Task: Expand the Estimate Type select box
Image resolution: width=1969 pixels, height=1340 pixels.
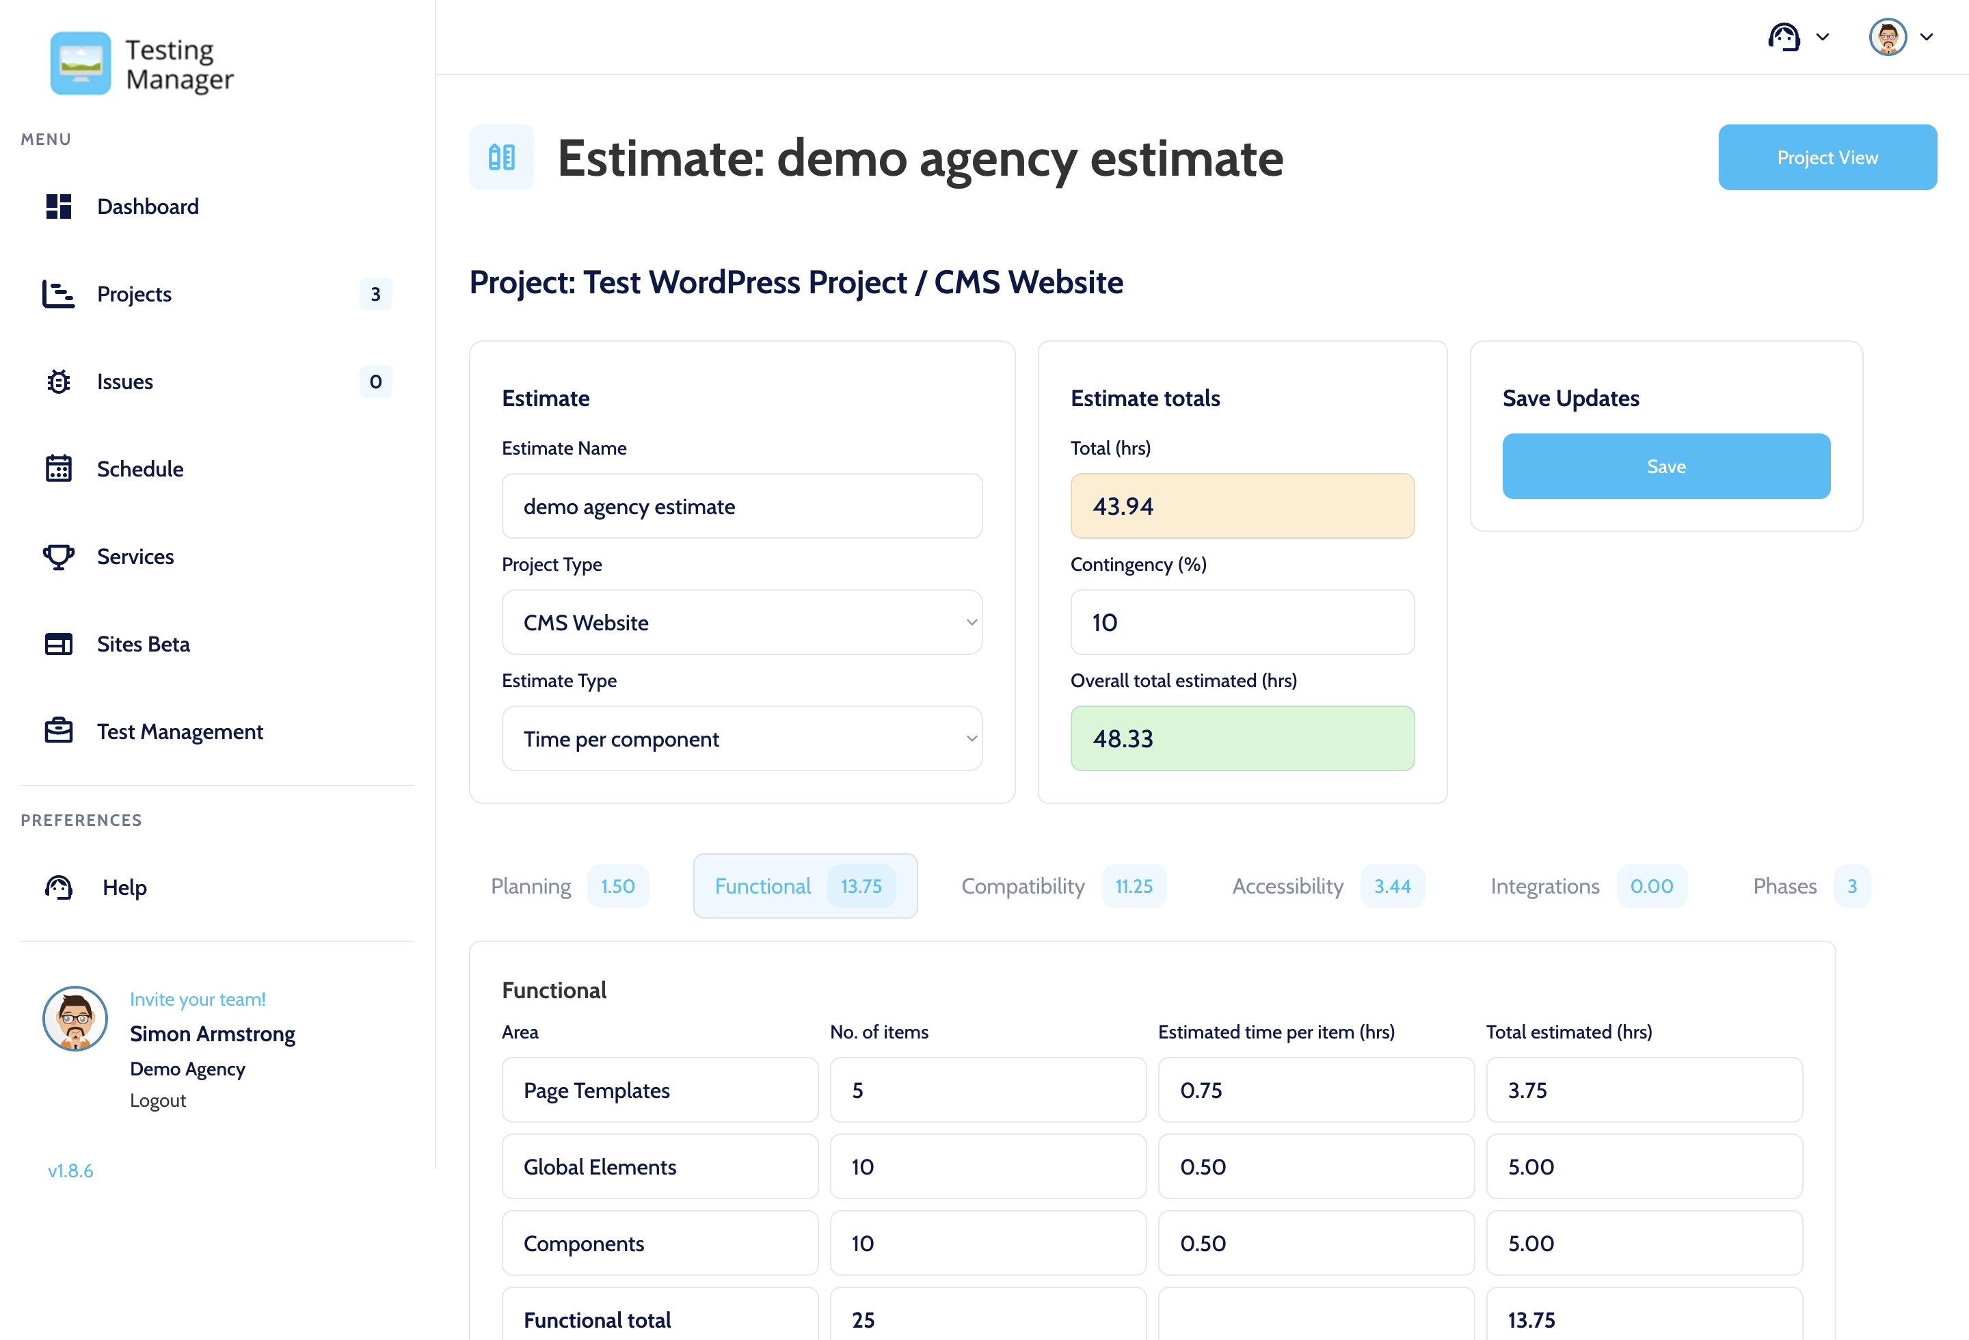Action: 741,738
